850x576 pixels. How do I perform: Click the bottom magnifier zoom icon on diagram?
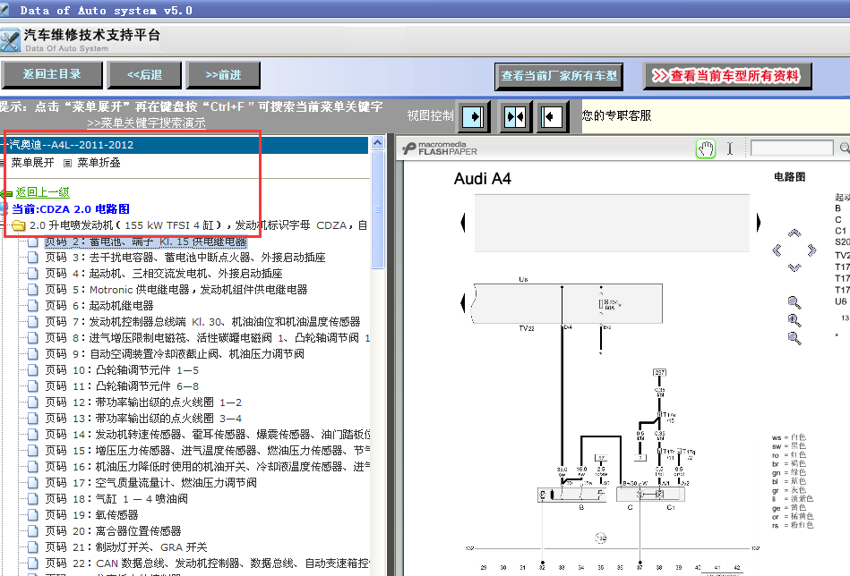pos(794,338)
